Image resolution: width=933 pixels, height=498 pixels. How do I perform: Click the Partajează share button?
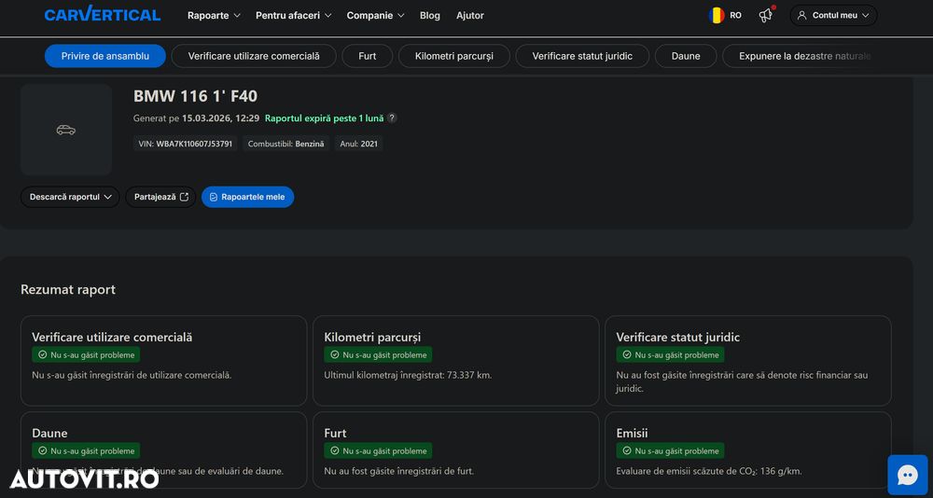pos(160,197)
